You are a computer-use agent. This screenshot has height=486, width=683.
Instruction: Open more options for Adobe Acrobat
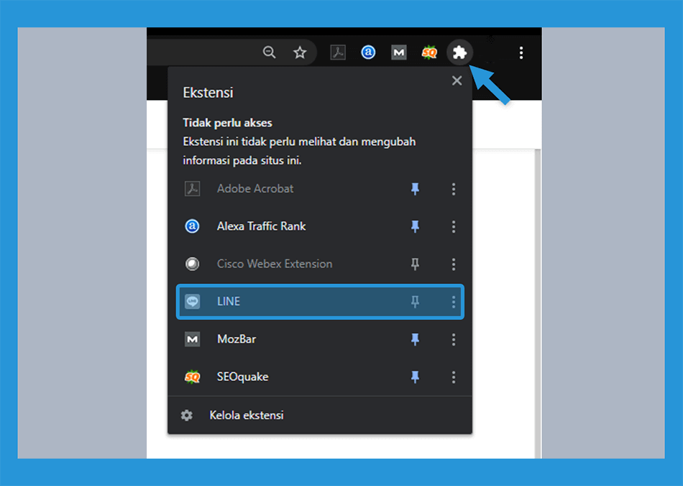(x=454, y=188)
